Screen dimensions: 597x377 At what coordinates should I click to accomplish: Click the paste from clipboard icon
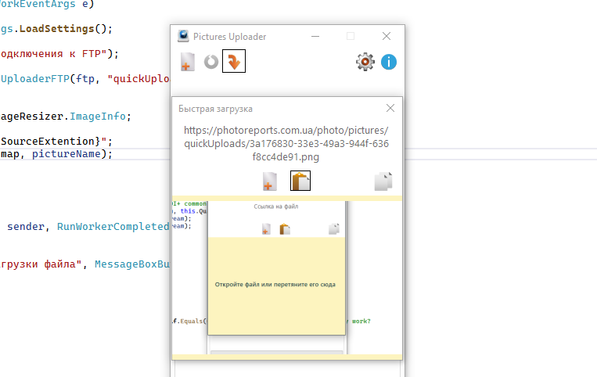(x=300, y=181)
